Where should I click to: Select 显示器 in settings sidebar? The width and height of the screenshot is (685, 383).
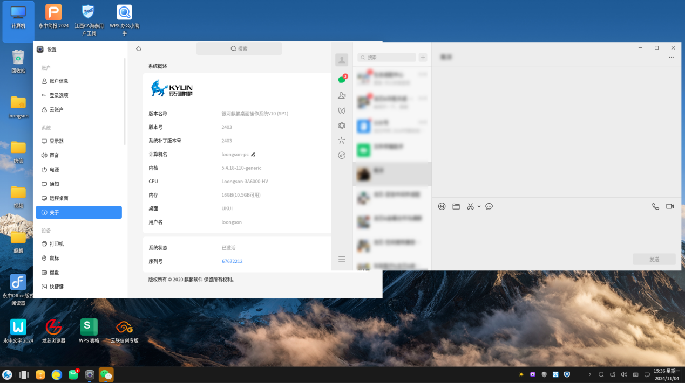(x=57, y=141)
